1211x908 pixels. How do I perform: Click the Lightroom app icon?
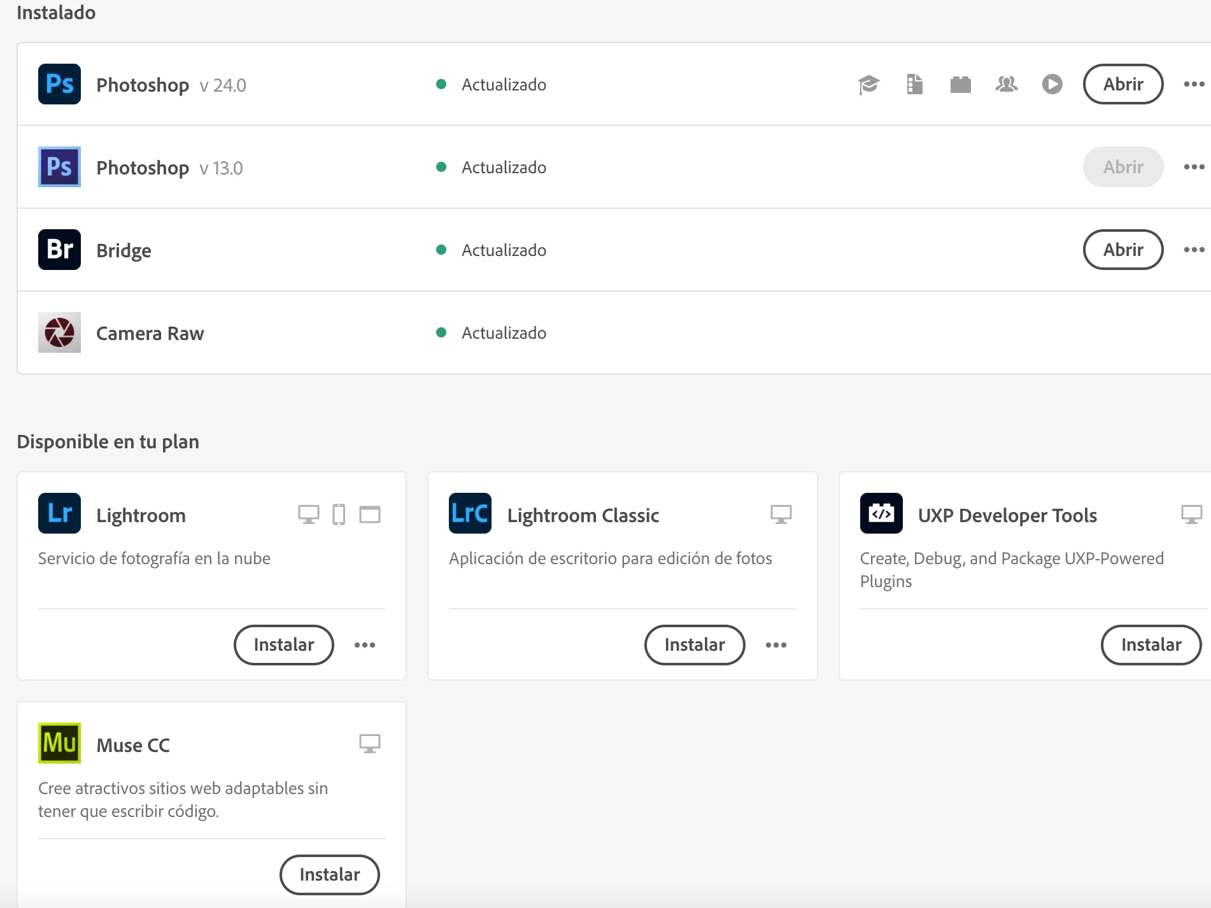click(x=59, y=513)
